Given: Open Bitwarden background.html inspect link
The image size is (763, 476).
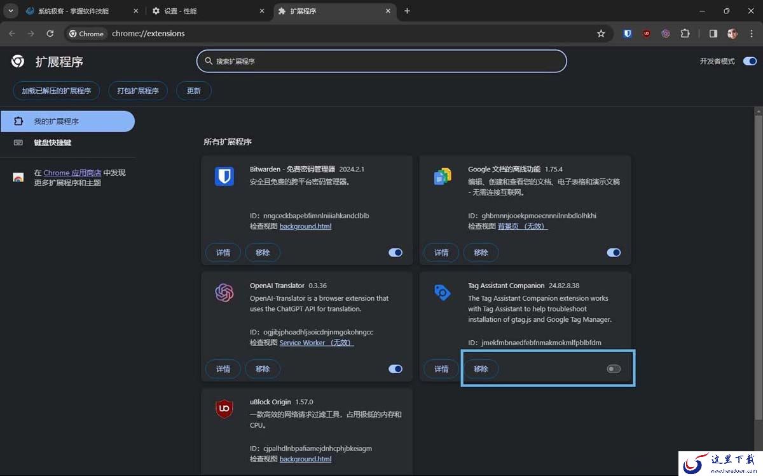Looking at the screenshot, I should pos(305,227).
